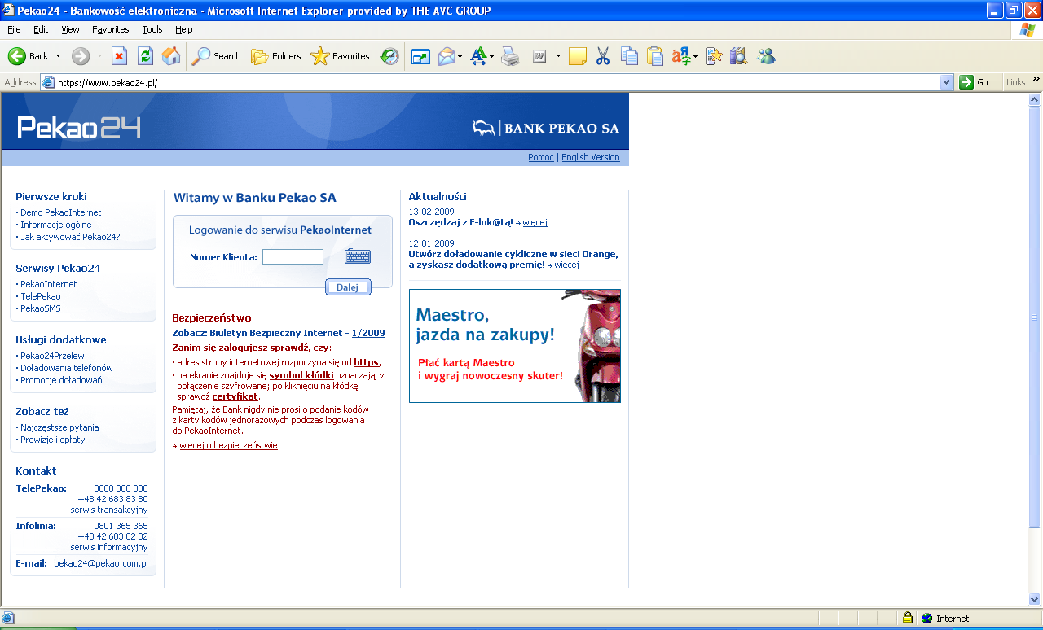Click the certyfikat link

[235, 396]
